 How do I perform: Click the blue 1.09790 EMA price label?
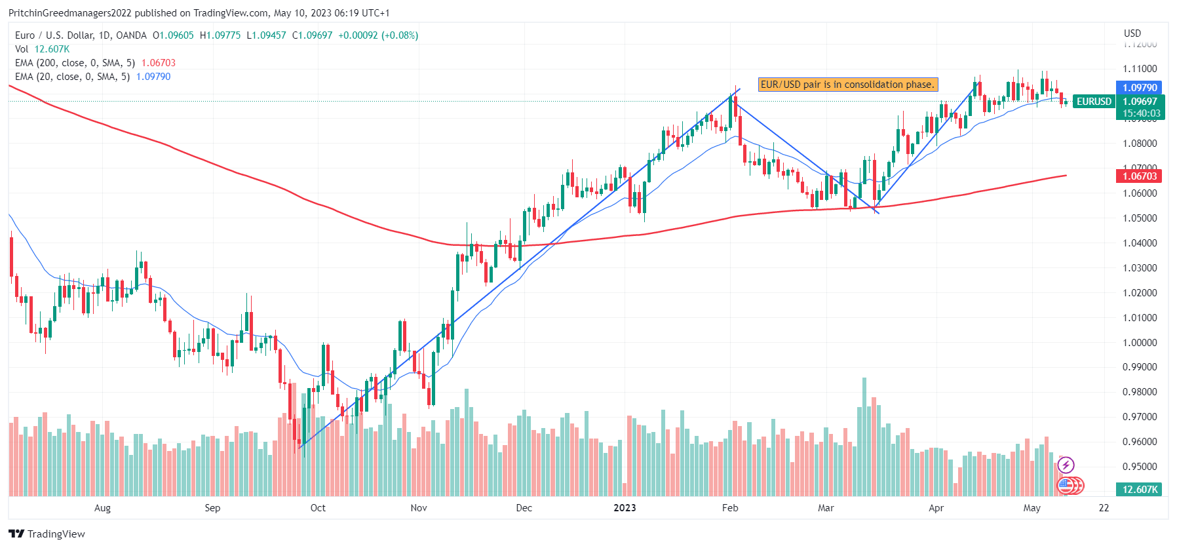point(1140,88)
